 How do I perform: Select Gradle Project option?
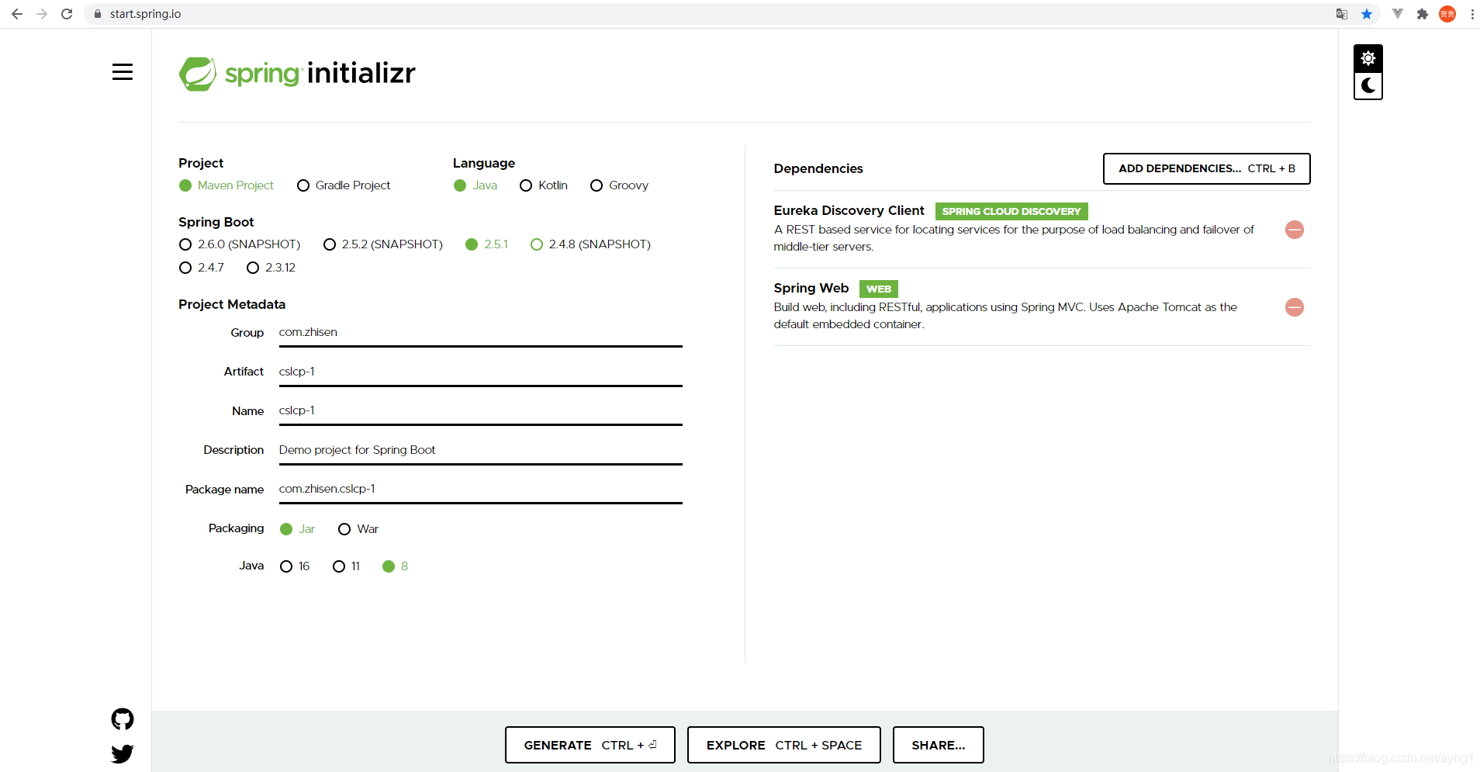point(344,185)
